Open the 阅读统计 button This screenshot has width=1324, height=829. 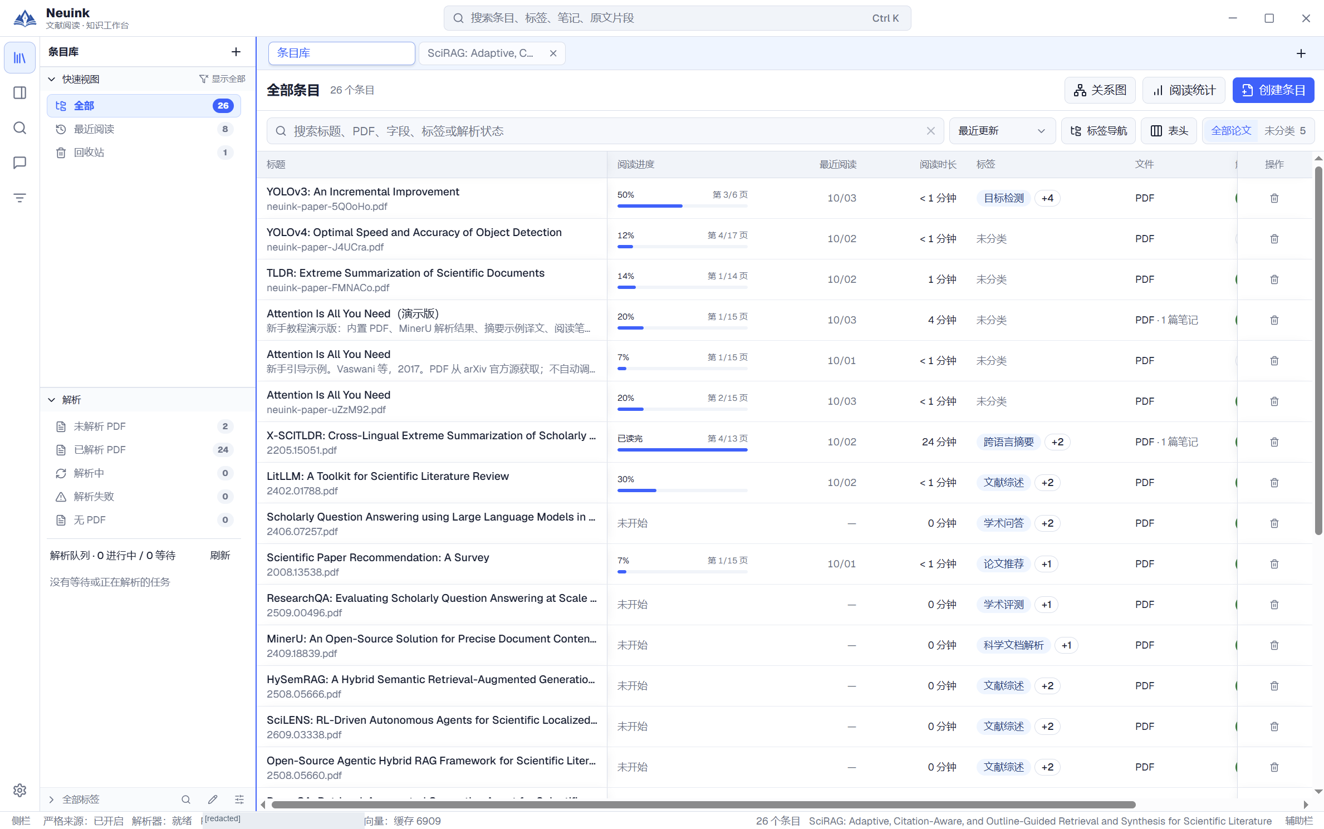point(1183,90)
